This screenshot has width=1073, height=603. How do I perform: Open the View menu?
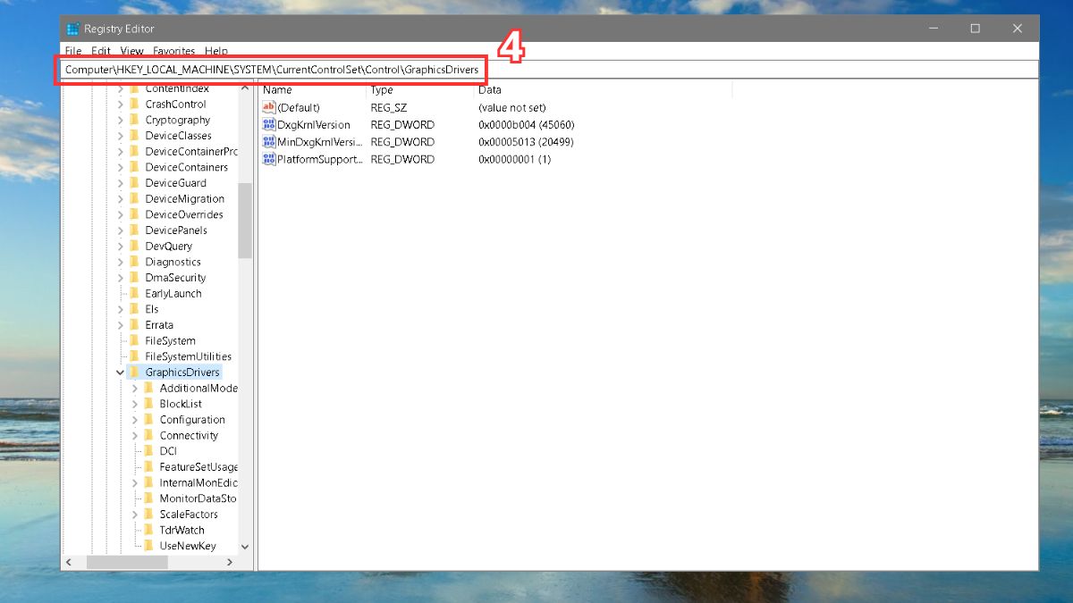point(131,51)
